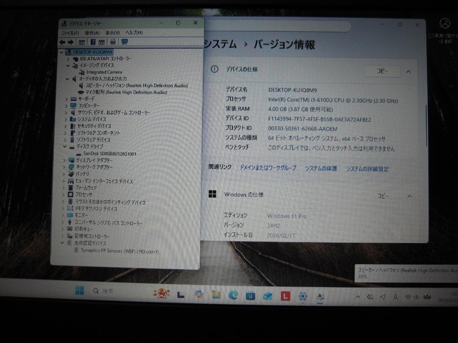Viewport: 458px width, 343px height.
Task: Click the scan for hardware changes monitor icon
Action: pyautogui.click(x=124, y=42)
